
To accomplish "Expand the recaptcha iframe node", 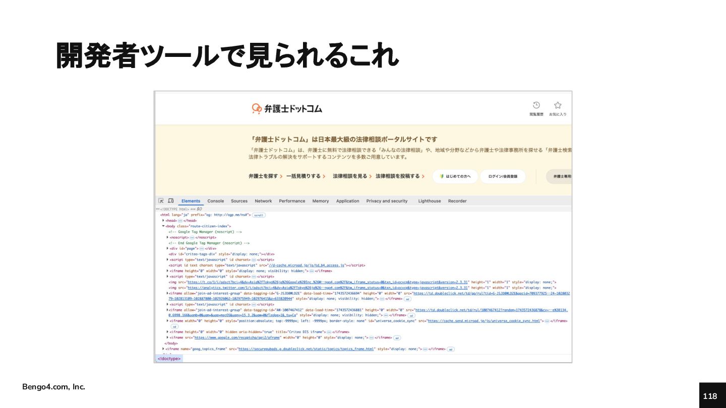I will [167, 337].
